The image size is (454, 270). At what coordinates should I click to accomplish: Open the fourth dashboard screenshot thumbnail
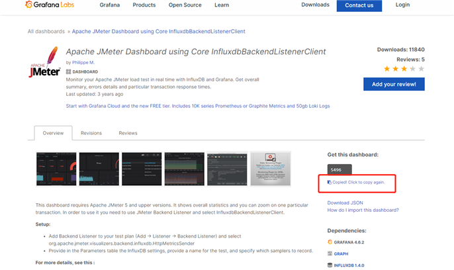[x=185, y=169]
